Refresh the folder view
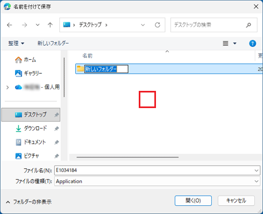 (158, 25)
